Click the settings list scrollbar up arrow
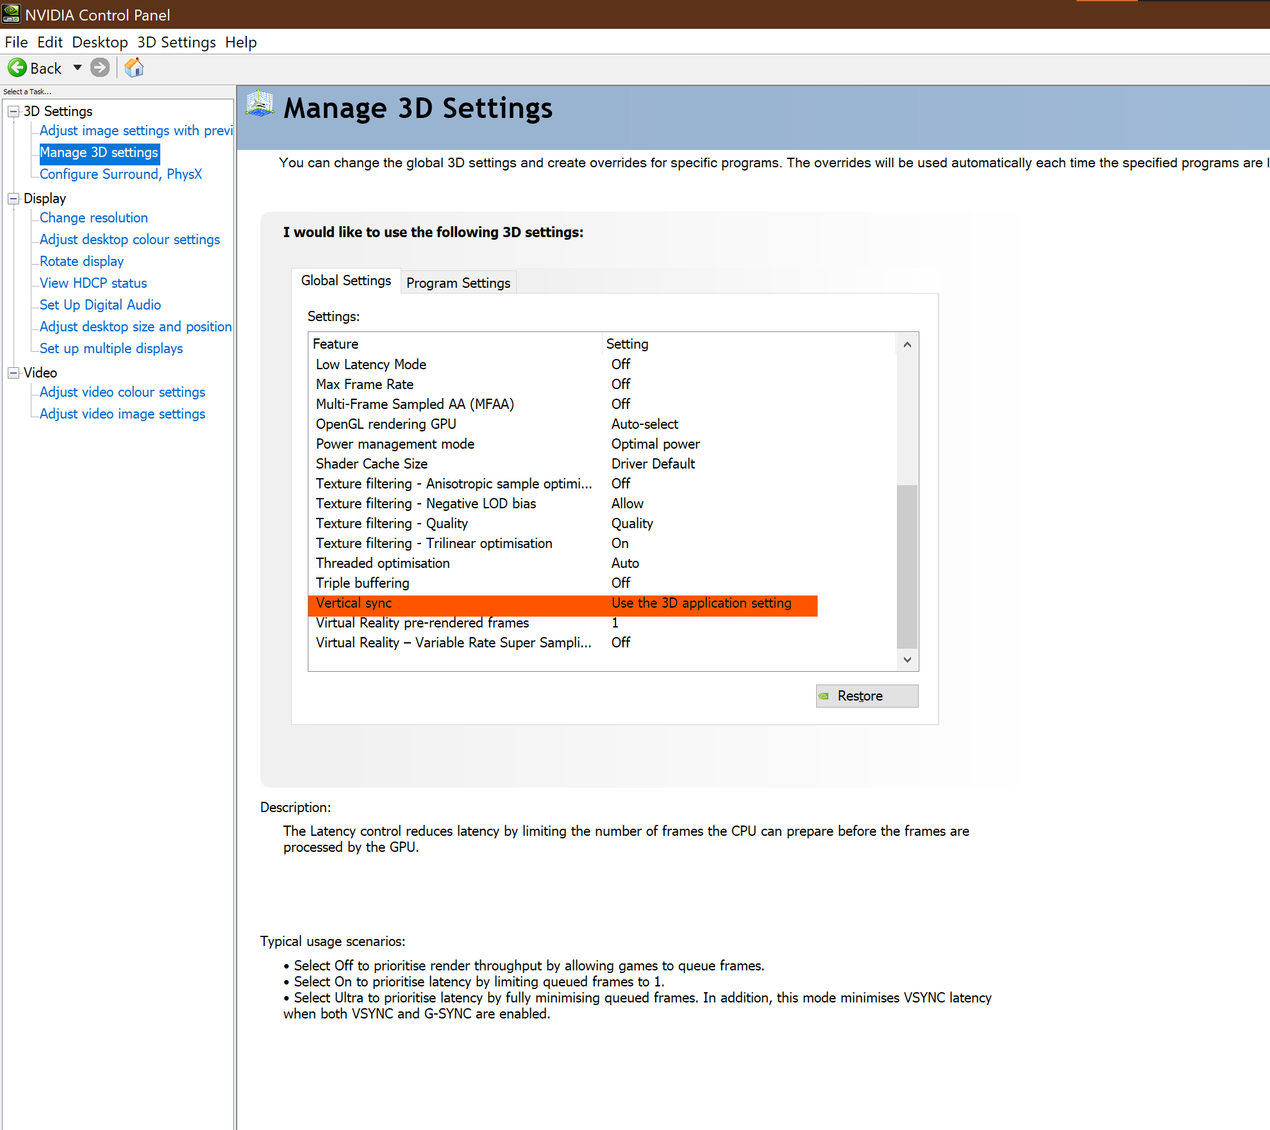This screenshot has width=1270, height=1130. click(x=907, y=345)
